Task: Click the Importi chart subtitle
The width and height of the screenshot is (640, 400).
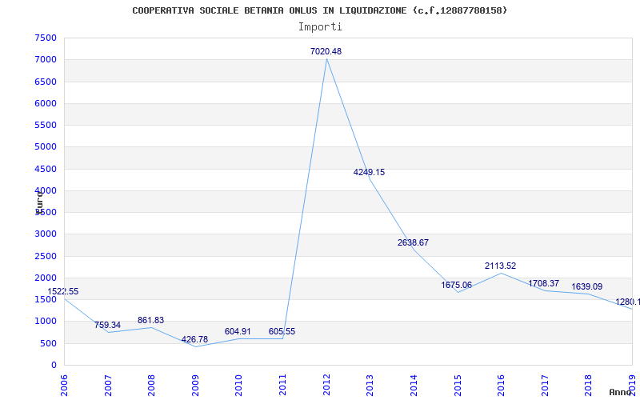Action: point(320,26)
